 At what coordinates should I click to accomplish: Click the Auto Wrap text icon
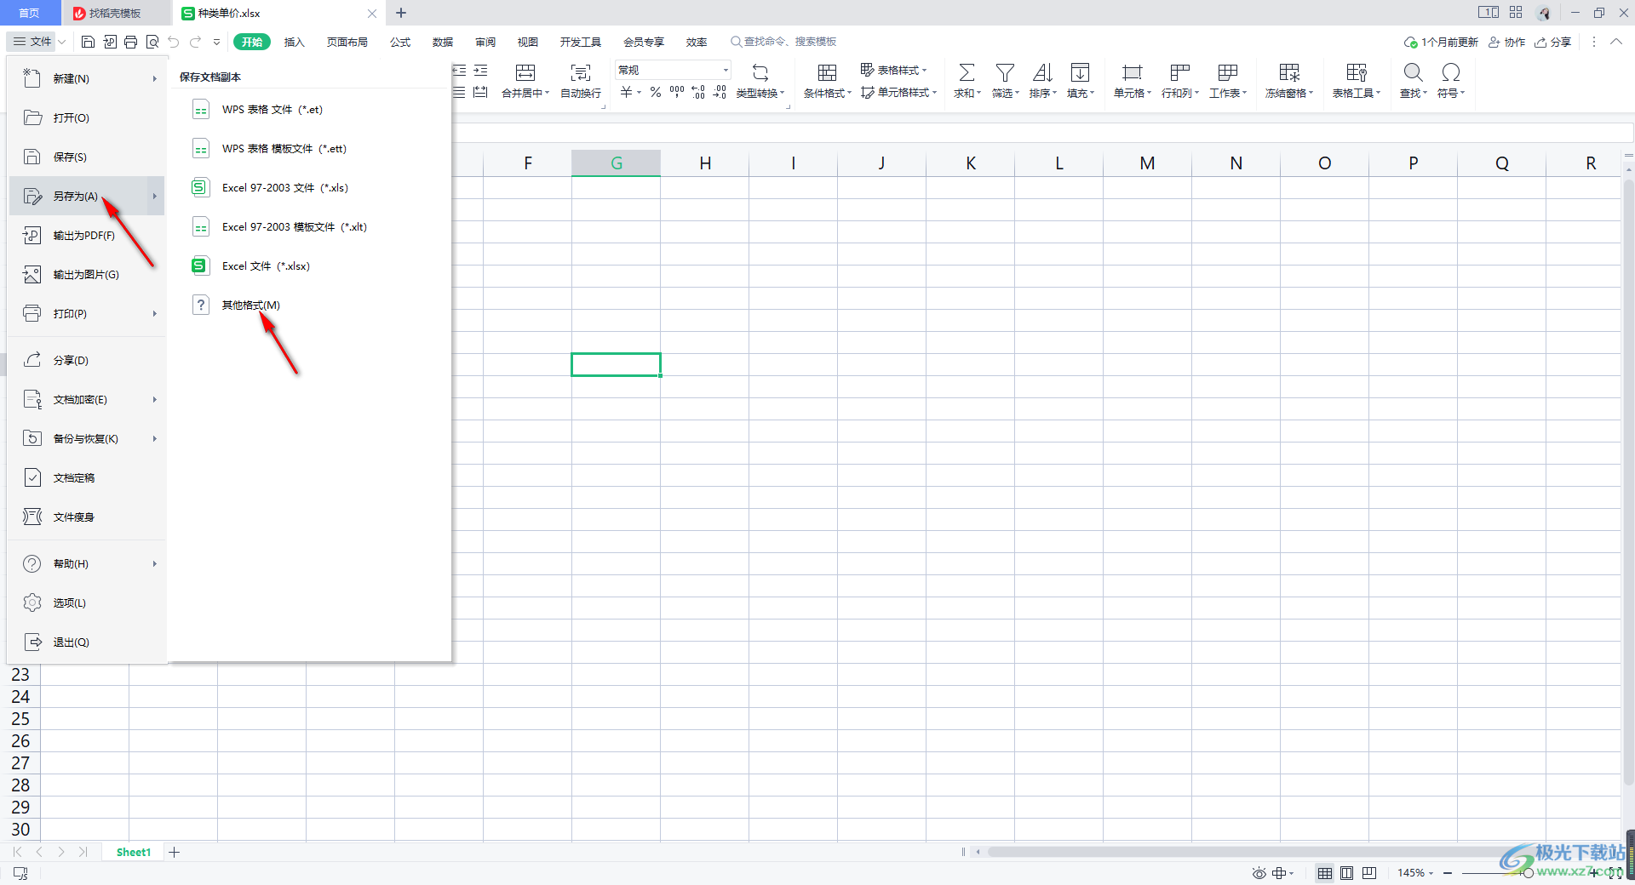click(x=581, y=72)
